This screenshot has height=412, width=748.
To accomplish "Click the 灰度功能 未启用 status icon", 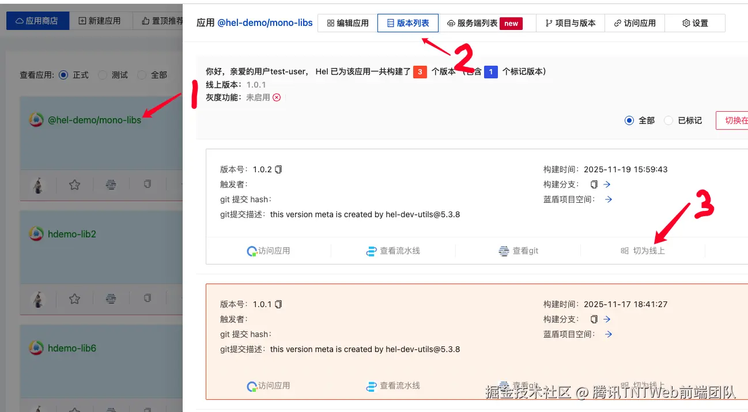I will [x=277, y=97].
